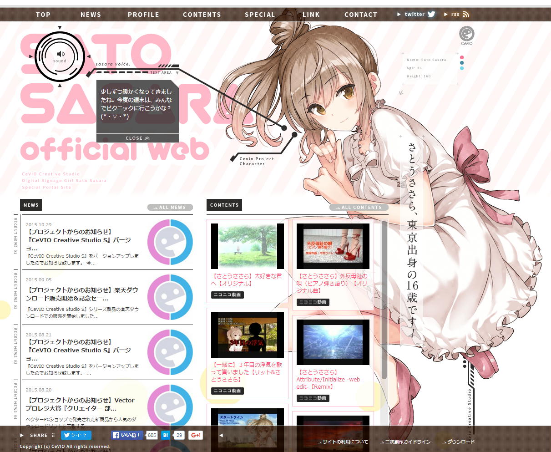Click the ALL NEWS button
551x452 pixels.
coord(170,208)
